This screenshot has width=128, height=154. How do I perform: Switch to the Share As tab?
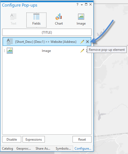(43, 149)
